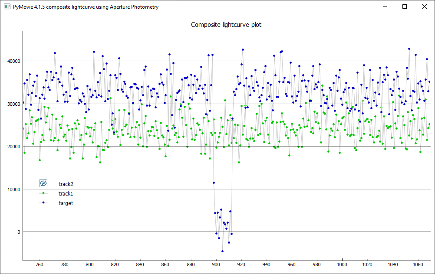Click the 20000 label on y-axis
435x274 pixels.
click(11, 147)
